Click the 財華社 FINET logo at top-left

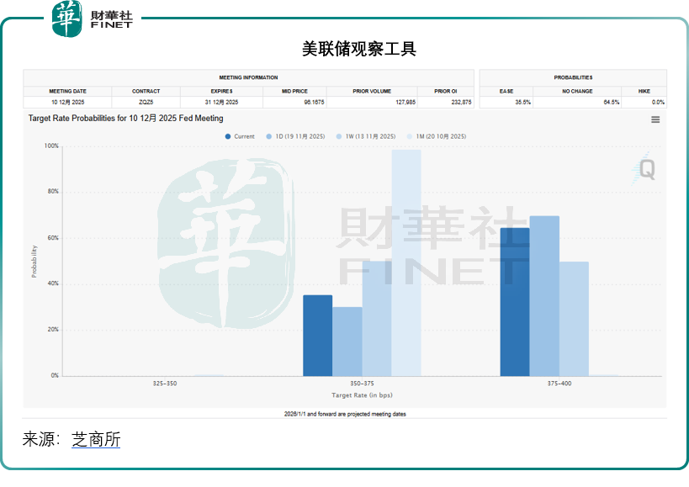pos(93,19)
